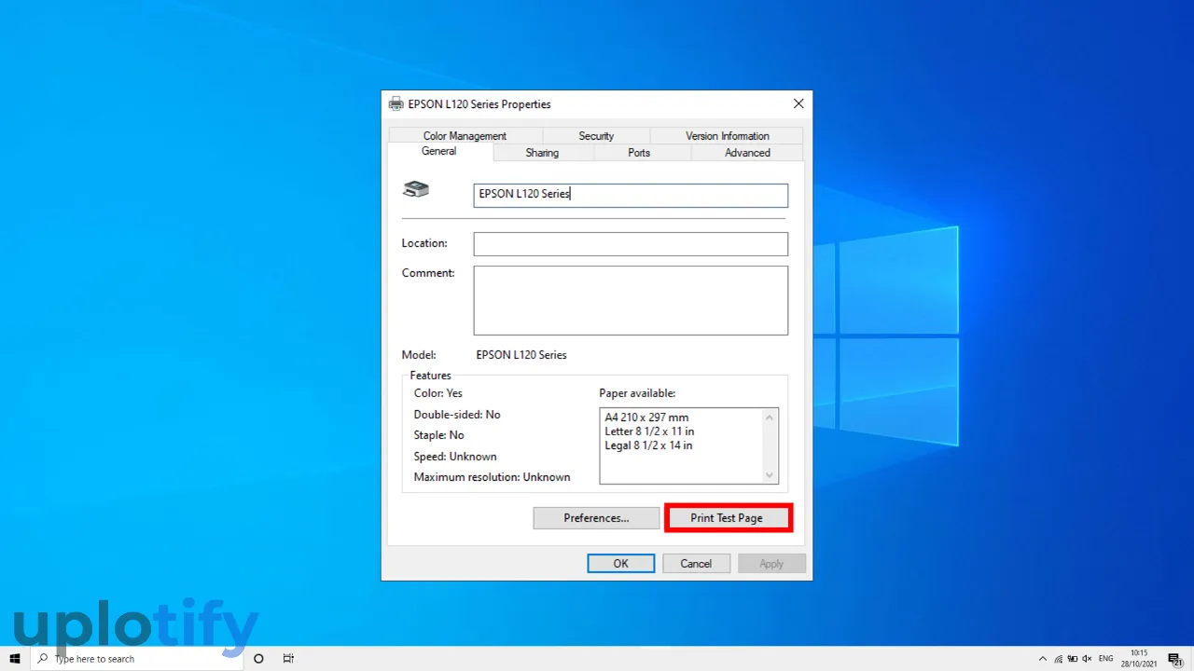This screenshot has height=671, width=1194.
Task: Click paper list scroll down arrow
Action: [770, 475]
